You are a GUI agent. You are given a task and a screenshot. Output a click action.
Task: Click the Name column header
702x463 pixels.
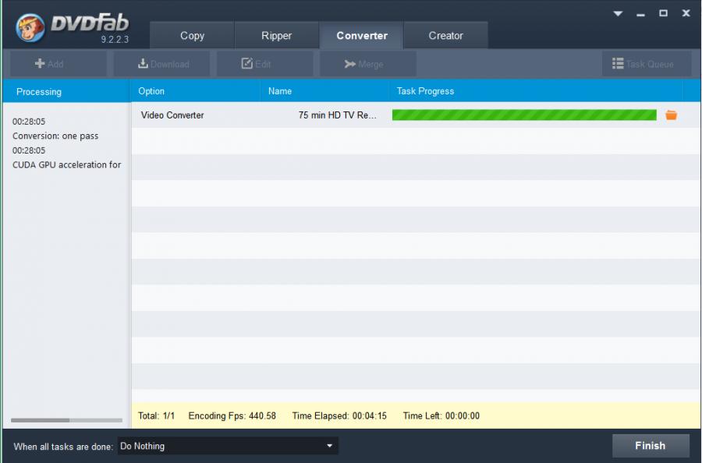(324, 91)
